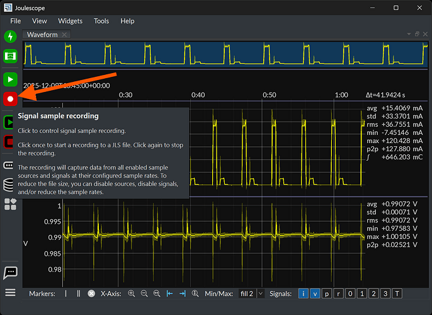Open the Widgets menu

coord(71,21)
